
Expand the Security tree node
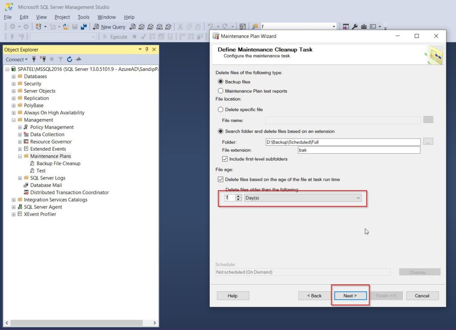point(14,84)
